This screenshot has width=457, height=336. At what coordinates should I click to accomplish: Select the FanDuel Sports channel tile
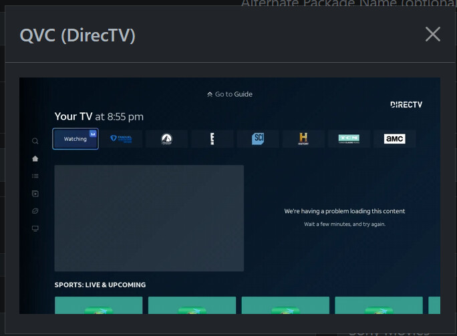pos(121,139)
